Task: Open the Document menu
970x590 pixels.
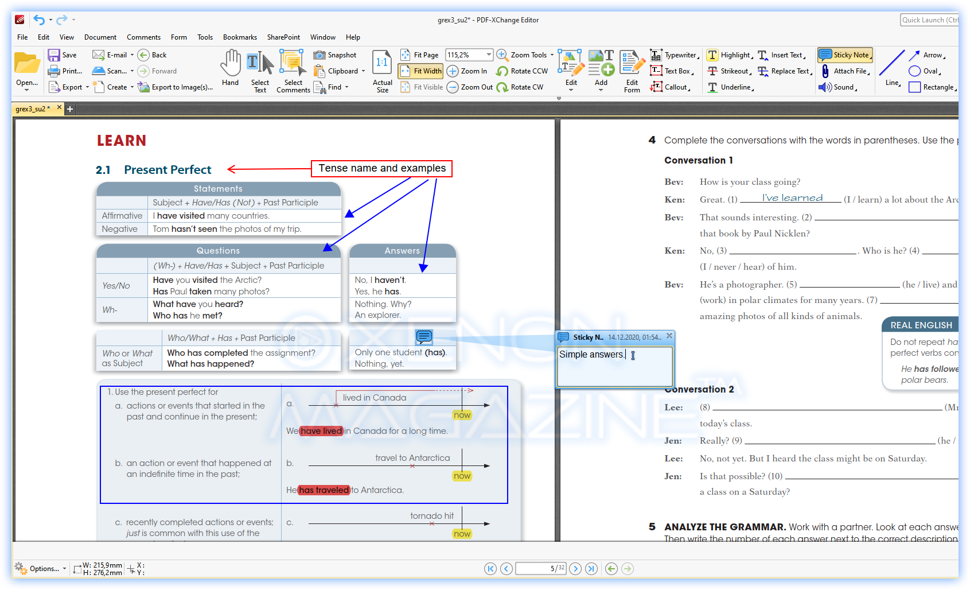Action: pos(100,37)
